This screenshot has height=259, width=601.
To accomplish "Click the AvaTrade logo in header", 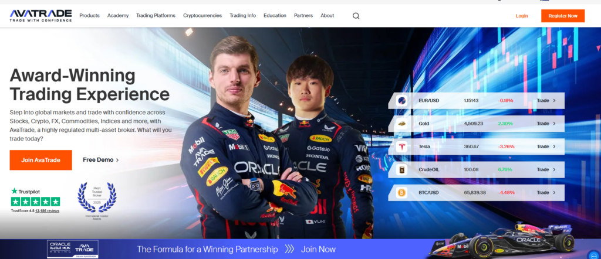I will point(40,15).
